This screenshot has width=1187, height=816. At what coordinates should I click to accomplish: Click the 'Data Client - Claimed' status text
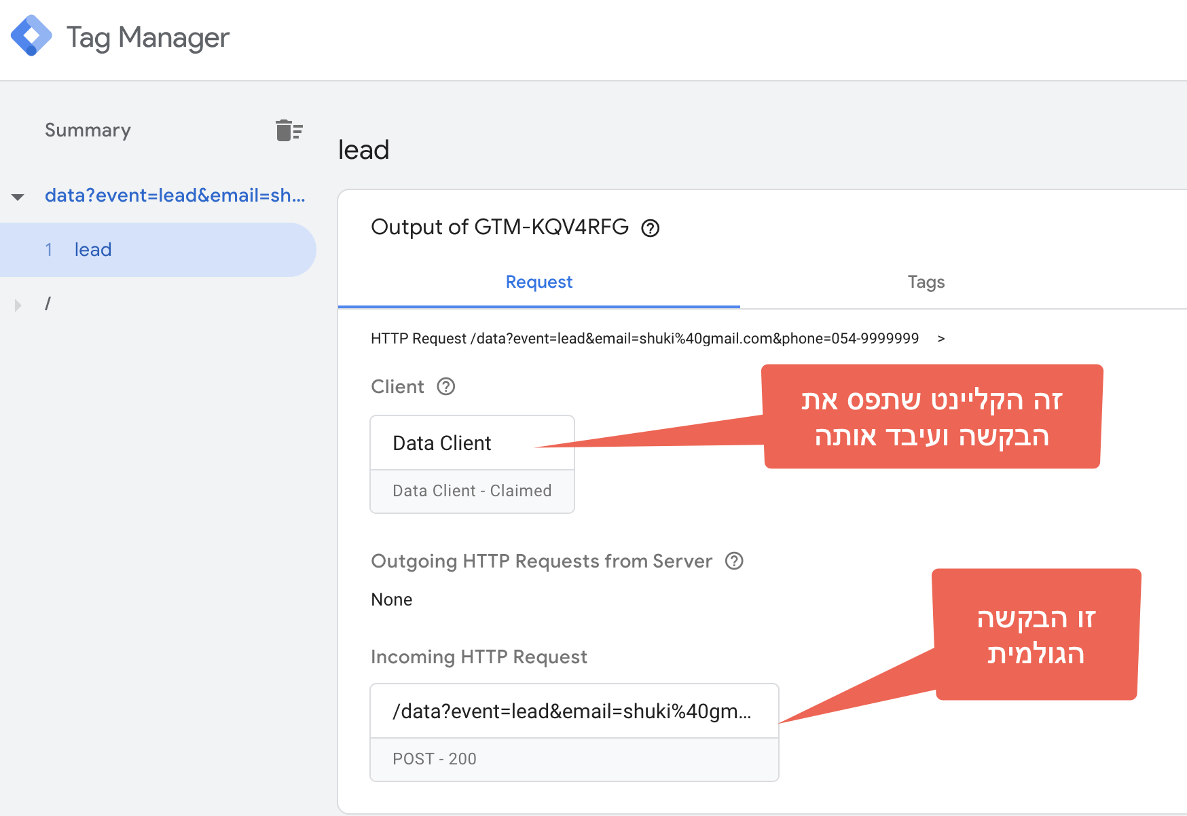tap(472, 491)
